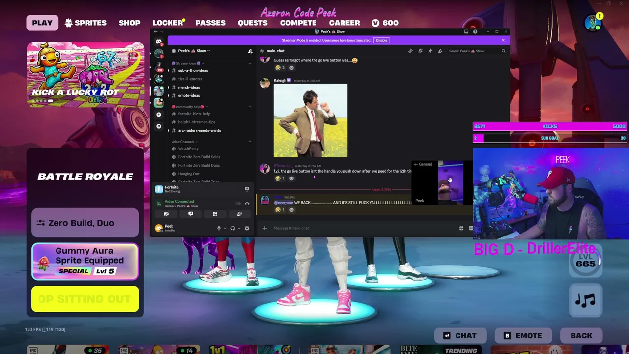Open the gift icon in message bar

coord(461,228)
